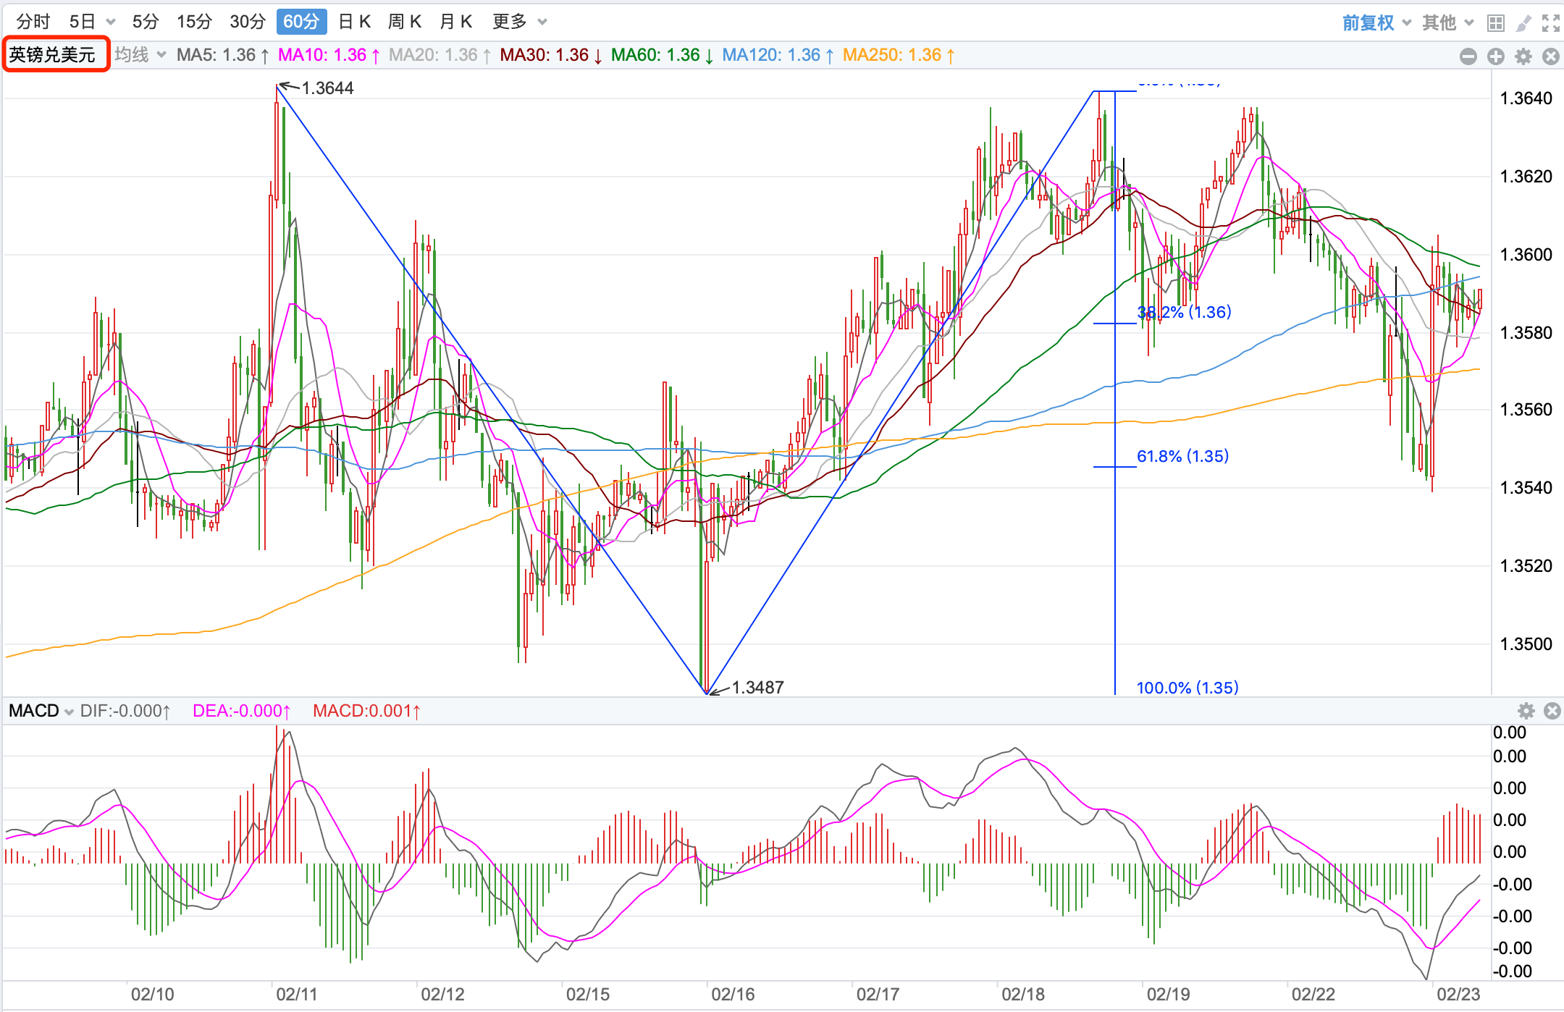Image resolution: width=1564 pixels, height=1012 pixels.
Task: Click the 1.3644 high price marker
Action: (327, 88)
